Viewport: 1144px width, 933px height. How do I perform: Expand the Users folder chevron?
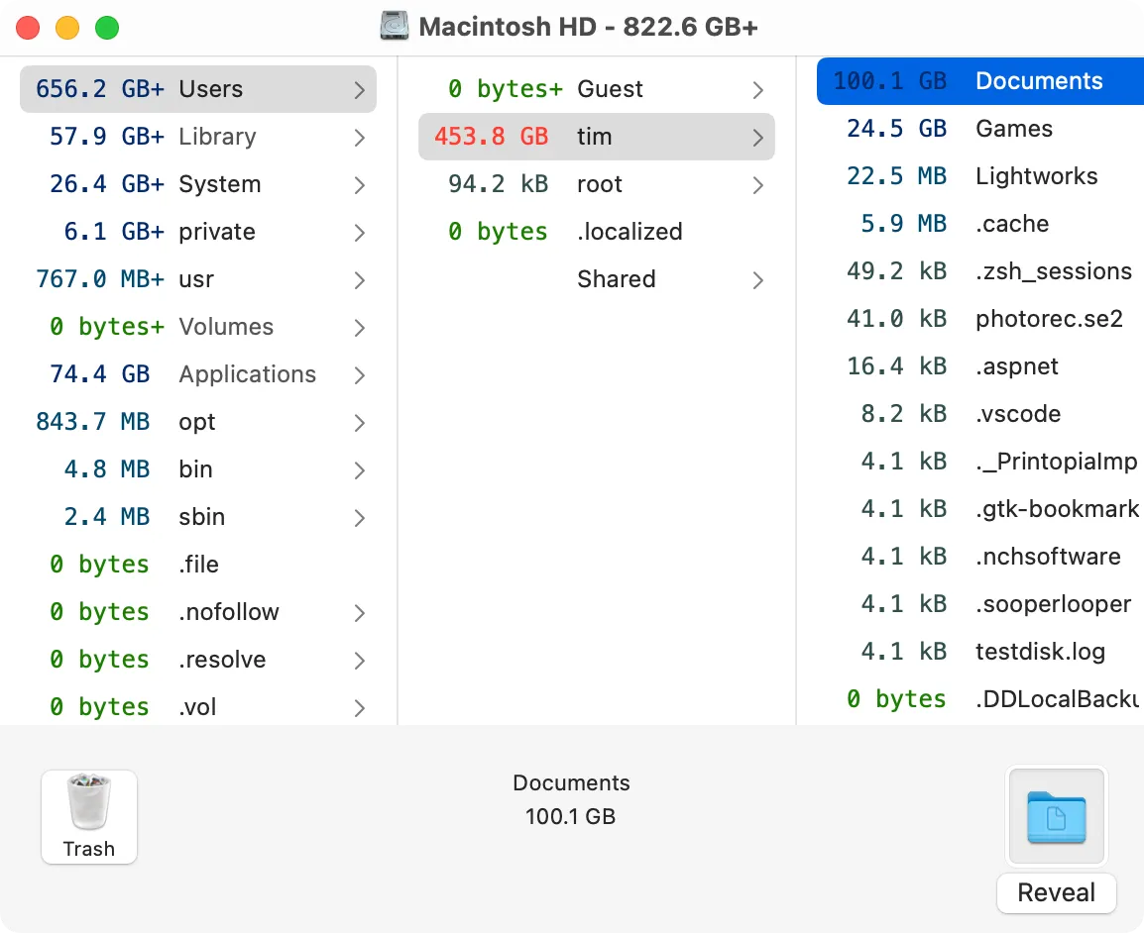tap(359, 88)
